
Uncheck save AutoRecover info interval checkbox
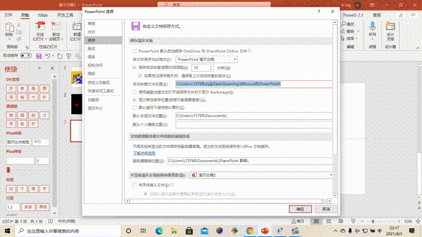coord(135,67)
